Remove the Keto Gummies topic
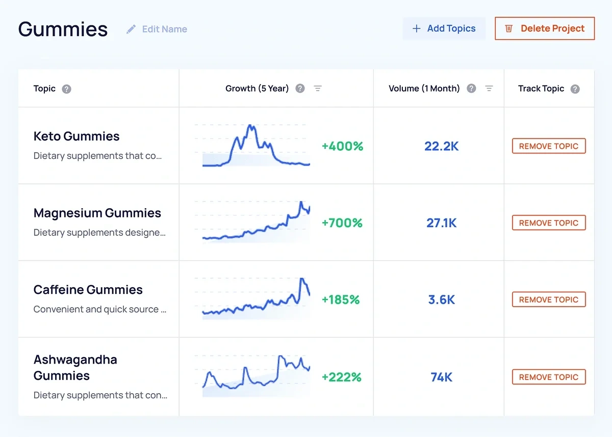This screenshot has width=612, height=437. [548, 146]
